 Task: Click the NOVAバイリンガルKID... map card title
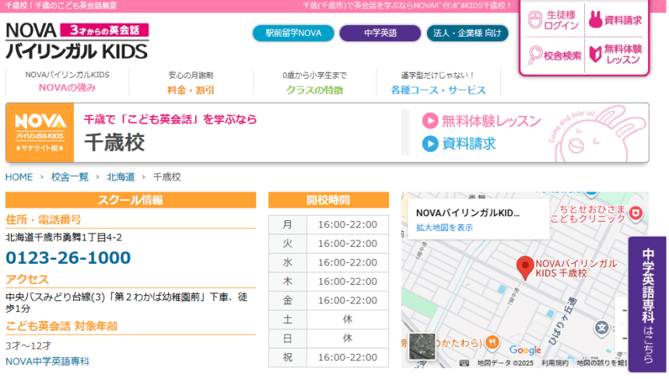pos(468,213)
